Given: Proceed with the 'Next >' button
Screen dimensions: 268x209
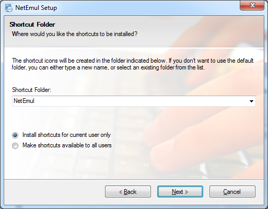Looking at the screenshot, I should coord(180,192).
